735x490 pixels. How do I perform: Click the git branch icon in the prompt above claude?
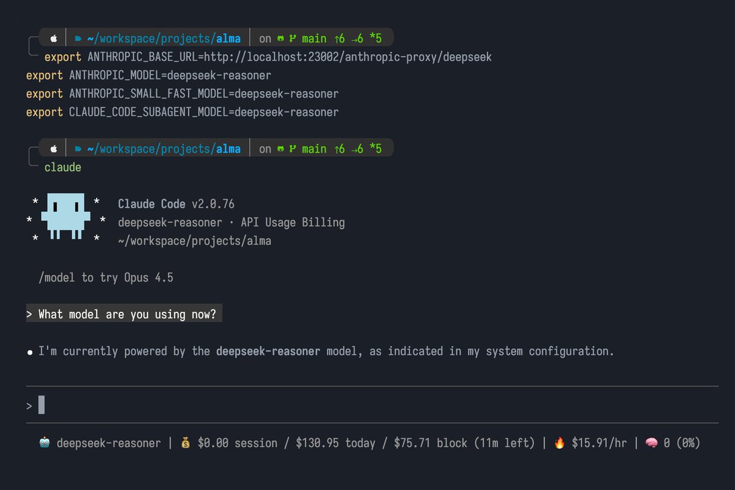(293, 149)
